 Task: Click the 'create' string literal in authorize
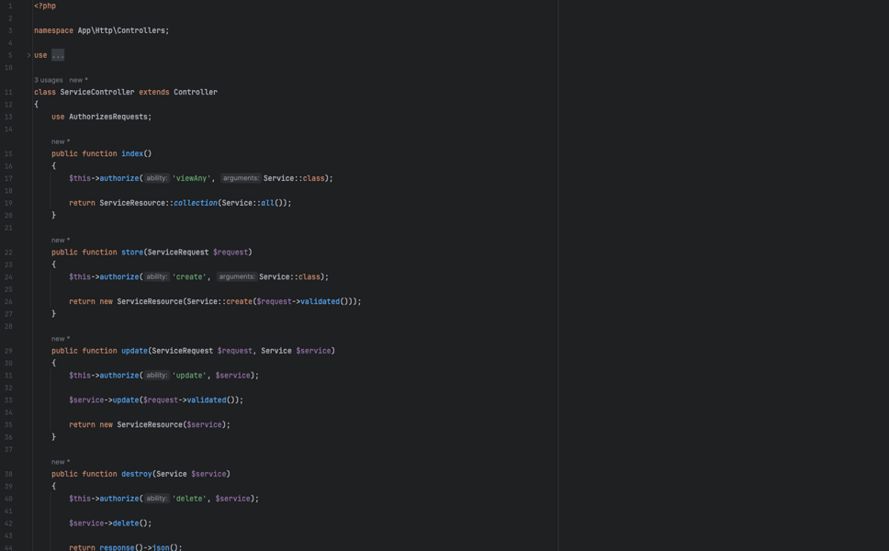pyautogui.click(x=189, y=276)
